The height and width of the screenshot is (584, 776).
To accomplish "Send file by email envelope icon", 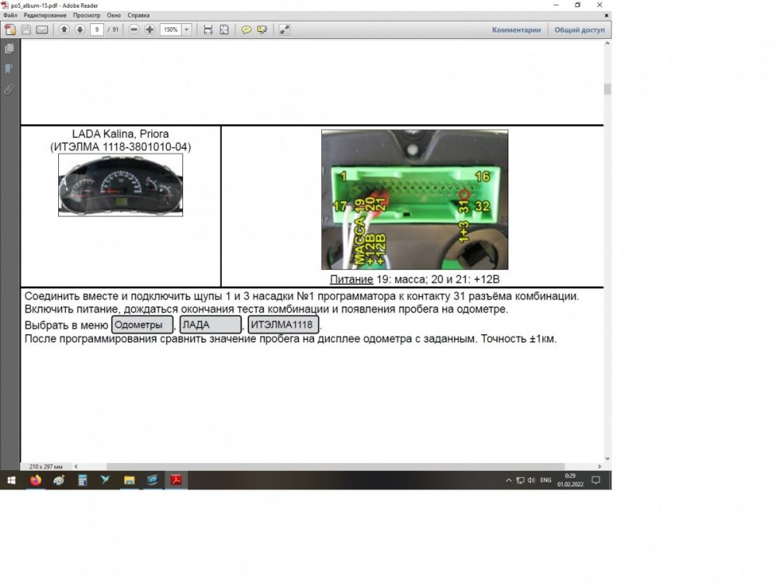I will (x=43, y=29).
